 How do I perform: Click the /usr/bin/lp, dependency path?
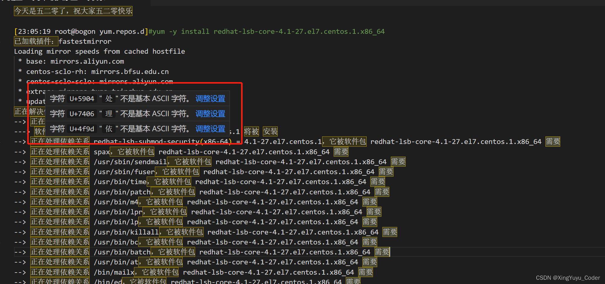tap(116, 222)
